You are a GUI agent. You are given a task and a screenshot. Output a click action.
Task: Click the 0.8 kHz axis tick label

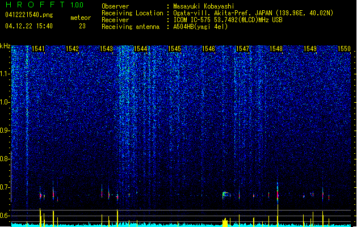(x=5, y=159)
